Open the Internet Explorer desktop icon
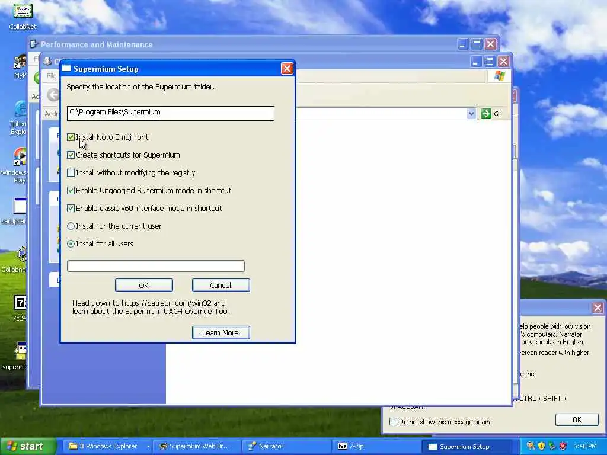The height and width of the screenshot is (455, 607). tap(18, 118)
